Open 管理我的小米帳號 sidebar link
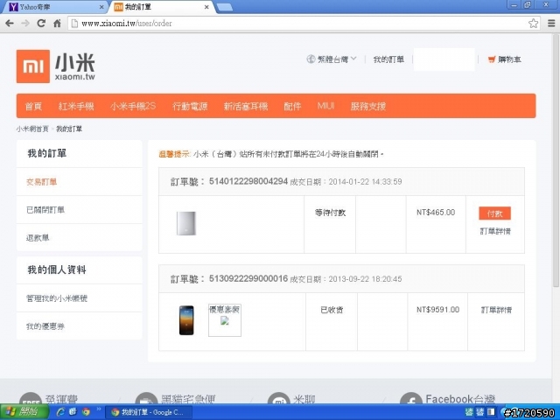The width and height of the screenshot is (560, 420). pos(57,298)
